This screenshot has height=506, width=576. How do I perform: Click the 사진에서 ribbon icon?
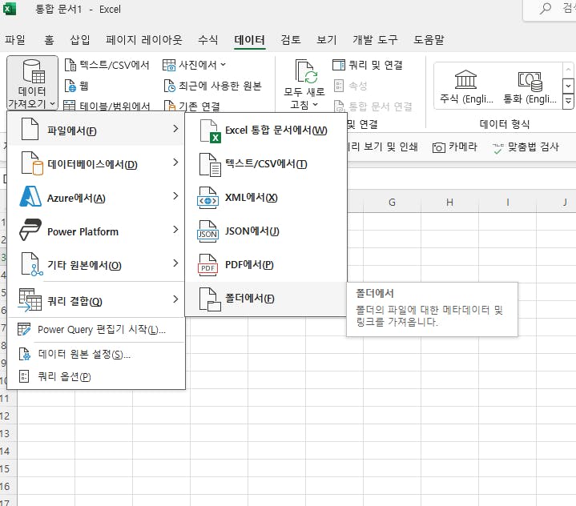(169, 65)
